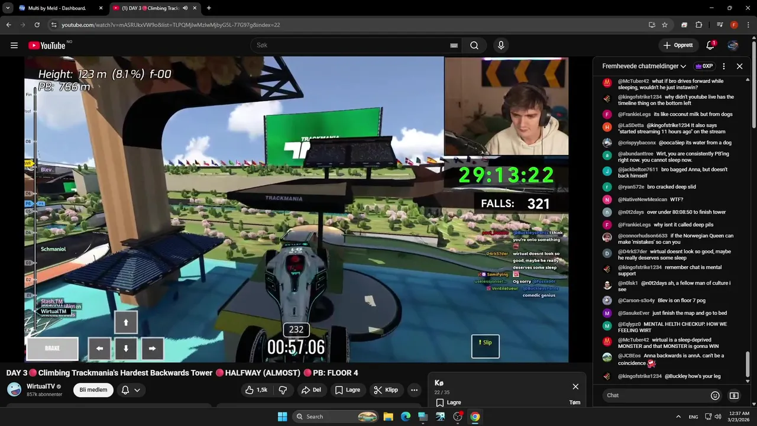Open the on-screen keyboard in the search box
This screenshot has width=757, height=426.
tap(454, 45)
